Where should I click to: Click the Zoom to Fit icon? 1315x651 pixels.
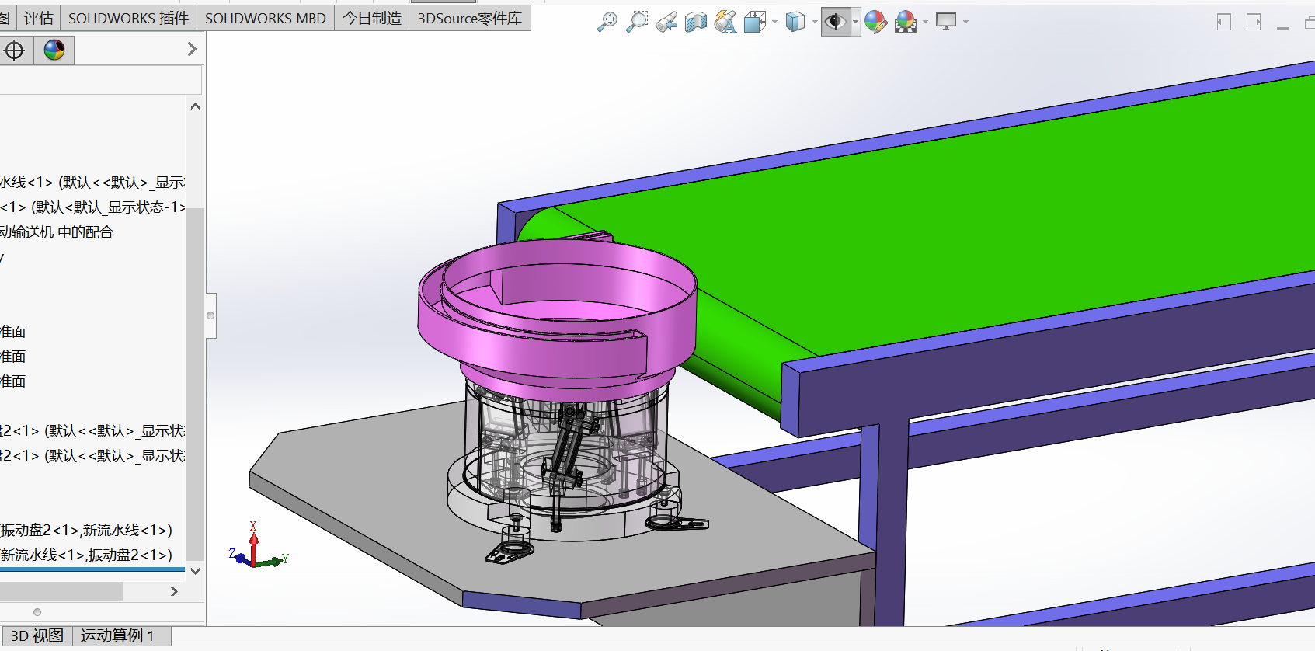pos(607,22)
